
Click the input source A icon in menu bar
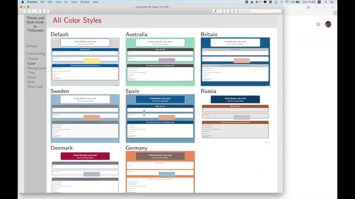(x=319, y=2)
